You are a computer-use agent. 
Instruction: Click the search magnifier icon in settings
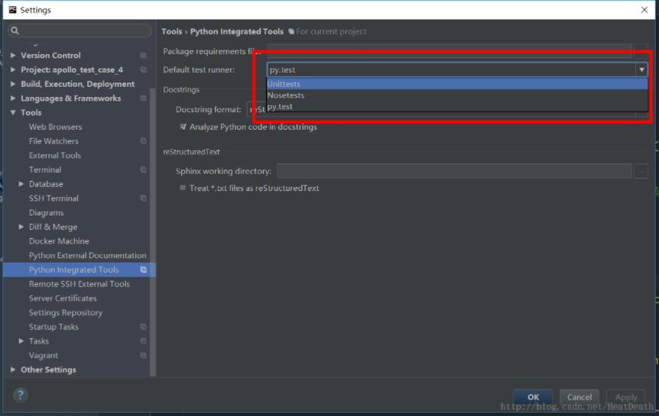point(15,31)
